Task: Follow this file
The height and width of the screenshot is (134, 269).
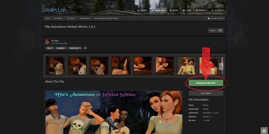Action: [x=213, y=31]
